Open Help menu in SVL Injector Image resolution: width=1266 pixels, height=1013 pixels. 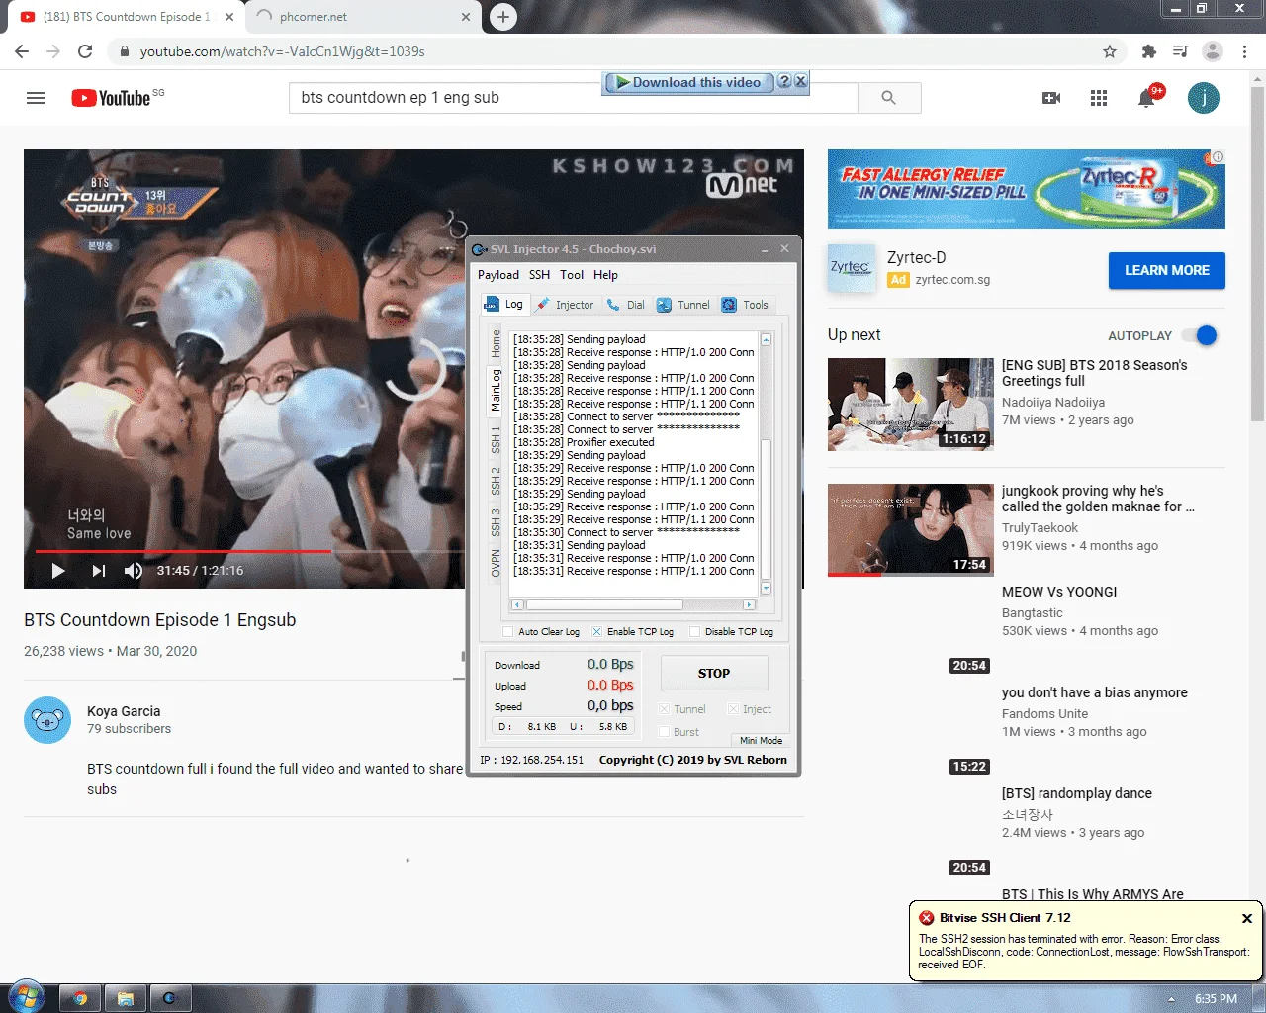coord(605,275)
